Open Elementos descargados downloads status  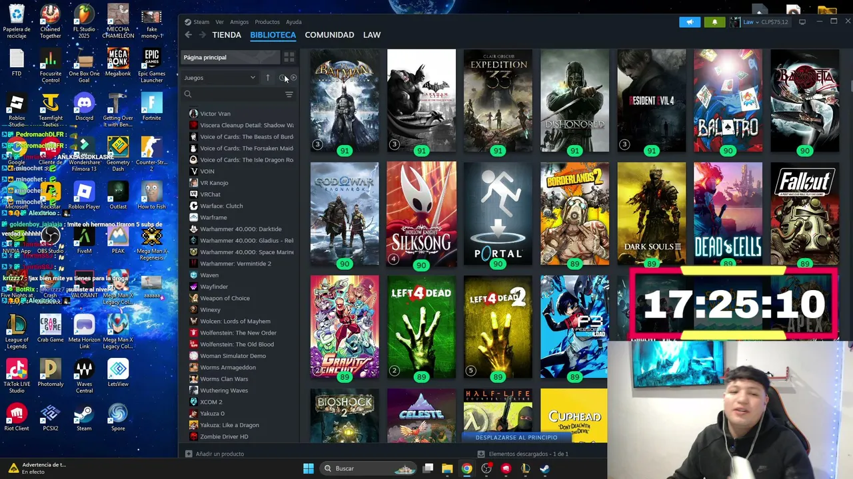(x=523, y=454)
